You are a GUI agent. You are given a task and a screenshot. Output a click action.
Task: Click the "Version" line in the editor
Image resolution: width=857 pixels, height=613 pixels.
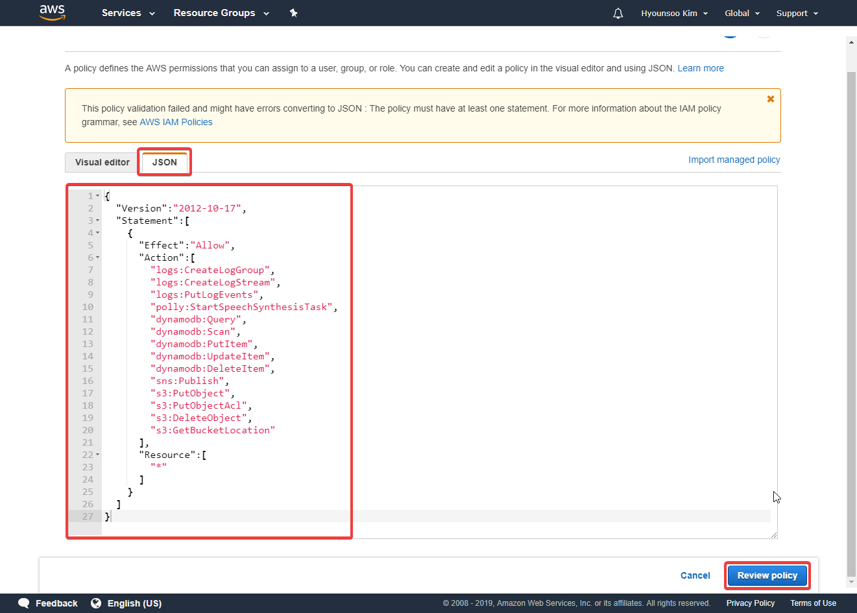click(x=181, y=208)
